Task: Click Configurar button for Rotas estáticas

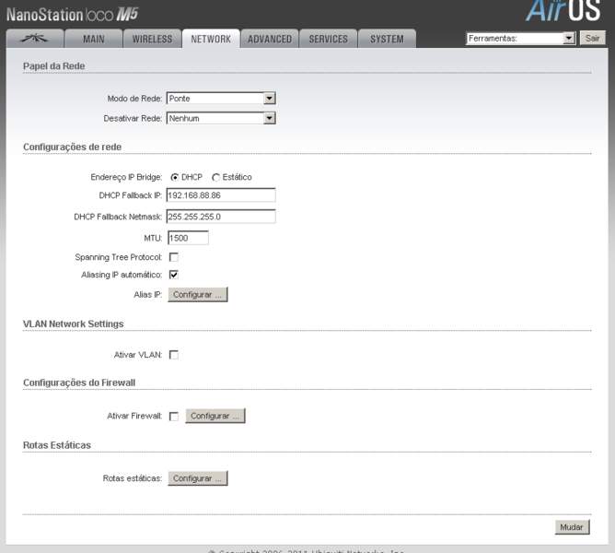Action: 198,478
